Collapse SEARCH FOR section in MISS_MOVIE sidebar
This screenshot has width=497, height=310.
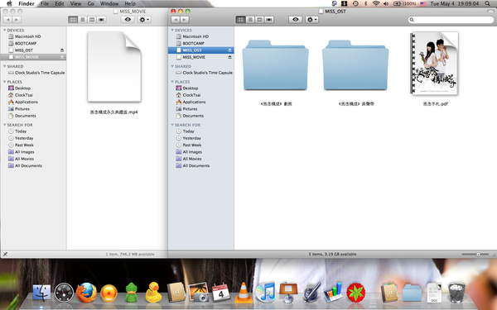pyautogui.click(x=5, y=125)
